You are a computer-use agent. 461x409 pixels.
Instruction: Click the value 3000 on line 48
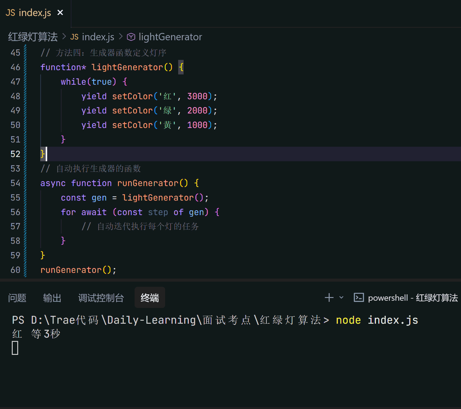197,96
